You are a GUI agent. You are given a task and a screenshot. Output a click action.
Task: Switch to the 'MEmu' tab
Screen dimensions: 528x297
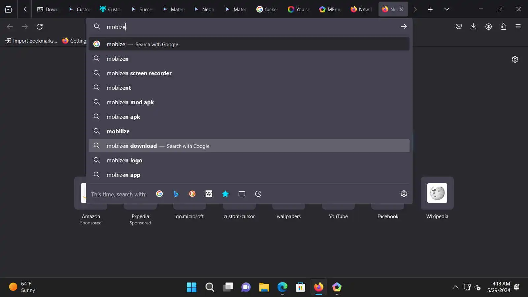pyautogui.click(x=330, y=9)
